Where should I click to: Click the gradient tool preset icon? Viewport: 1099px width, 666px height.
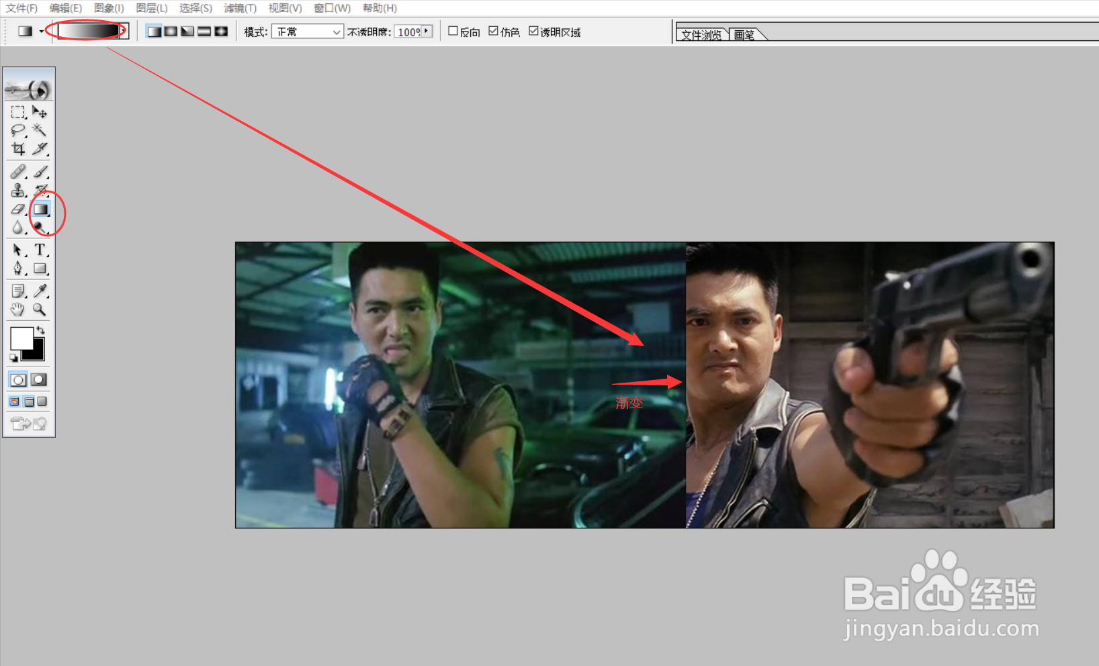click(26, 31)
